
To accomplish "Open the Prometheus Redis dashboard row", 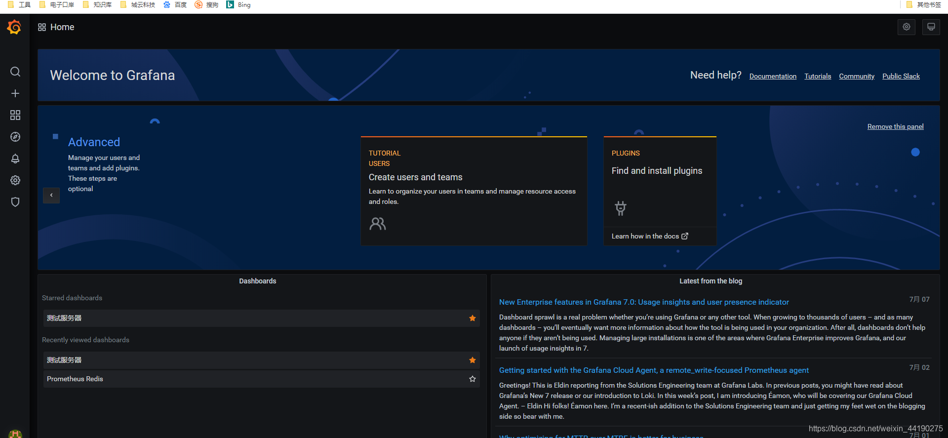I will tap(262, 379).
